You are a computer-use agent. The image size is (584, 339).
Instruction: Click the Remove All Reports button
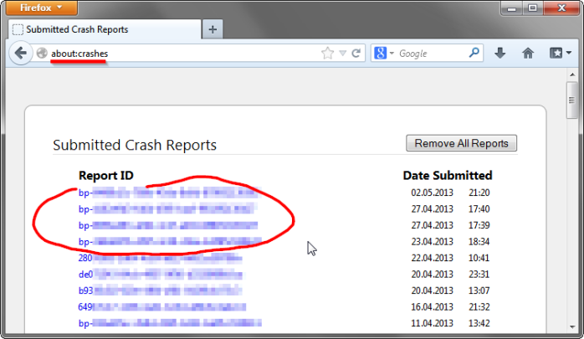click(x=461, y=143)
